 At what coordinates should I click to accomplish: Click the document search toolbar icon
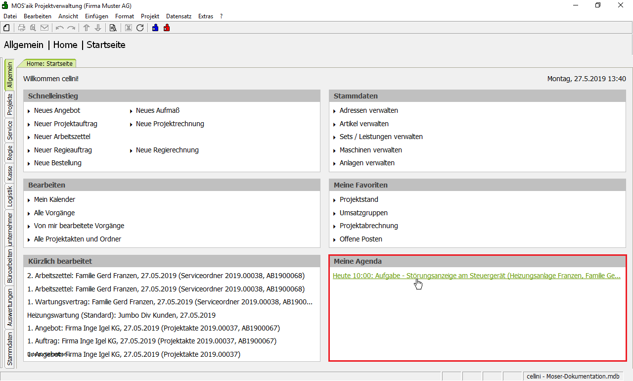point(113,28)
